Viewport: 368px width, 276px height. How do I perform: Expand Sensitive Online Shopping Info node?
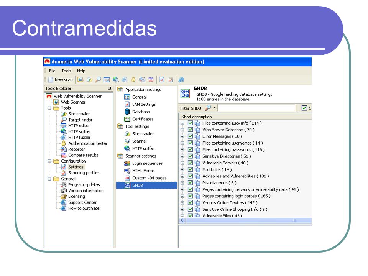[x=182, y=209]
